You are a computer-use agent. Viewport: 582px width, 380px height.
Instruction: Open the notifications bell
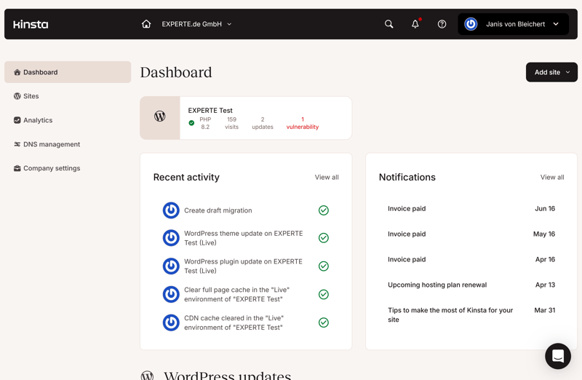(415, 24)
